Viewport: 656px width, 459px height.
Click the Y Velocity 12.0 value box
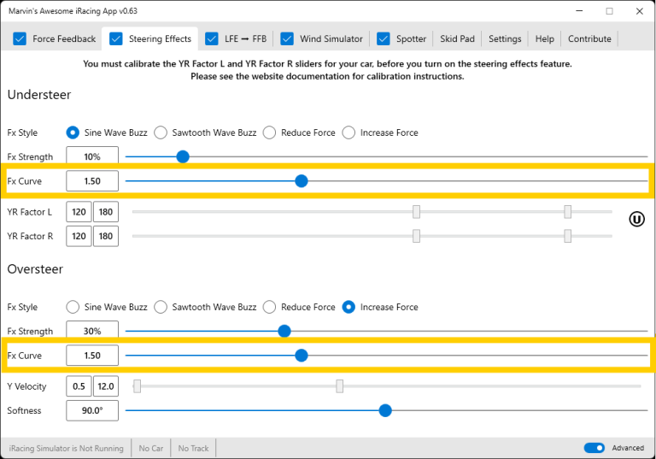[x=105, y=386]
